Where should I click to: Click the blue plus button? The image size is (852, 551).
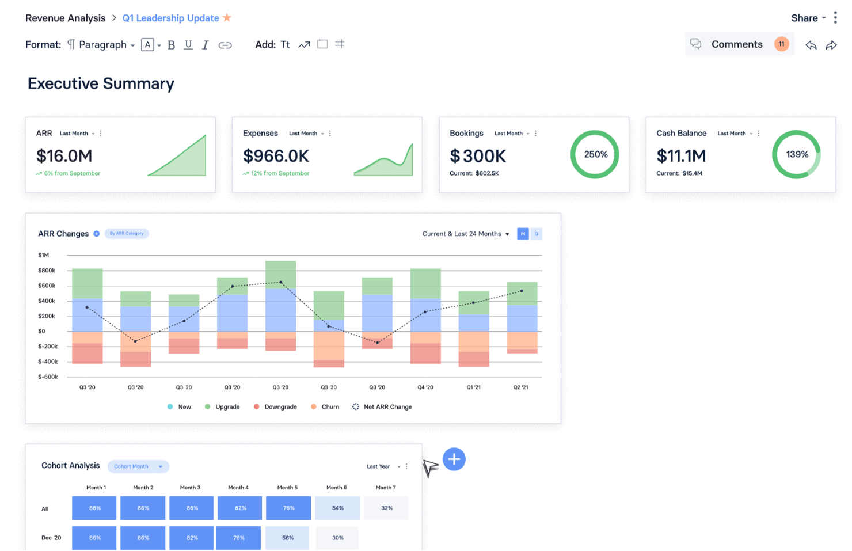454,459
